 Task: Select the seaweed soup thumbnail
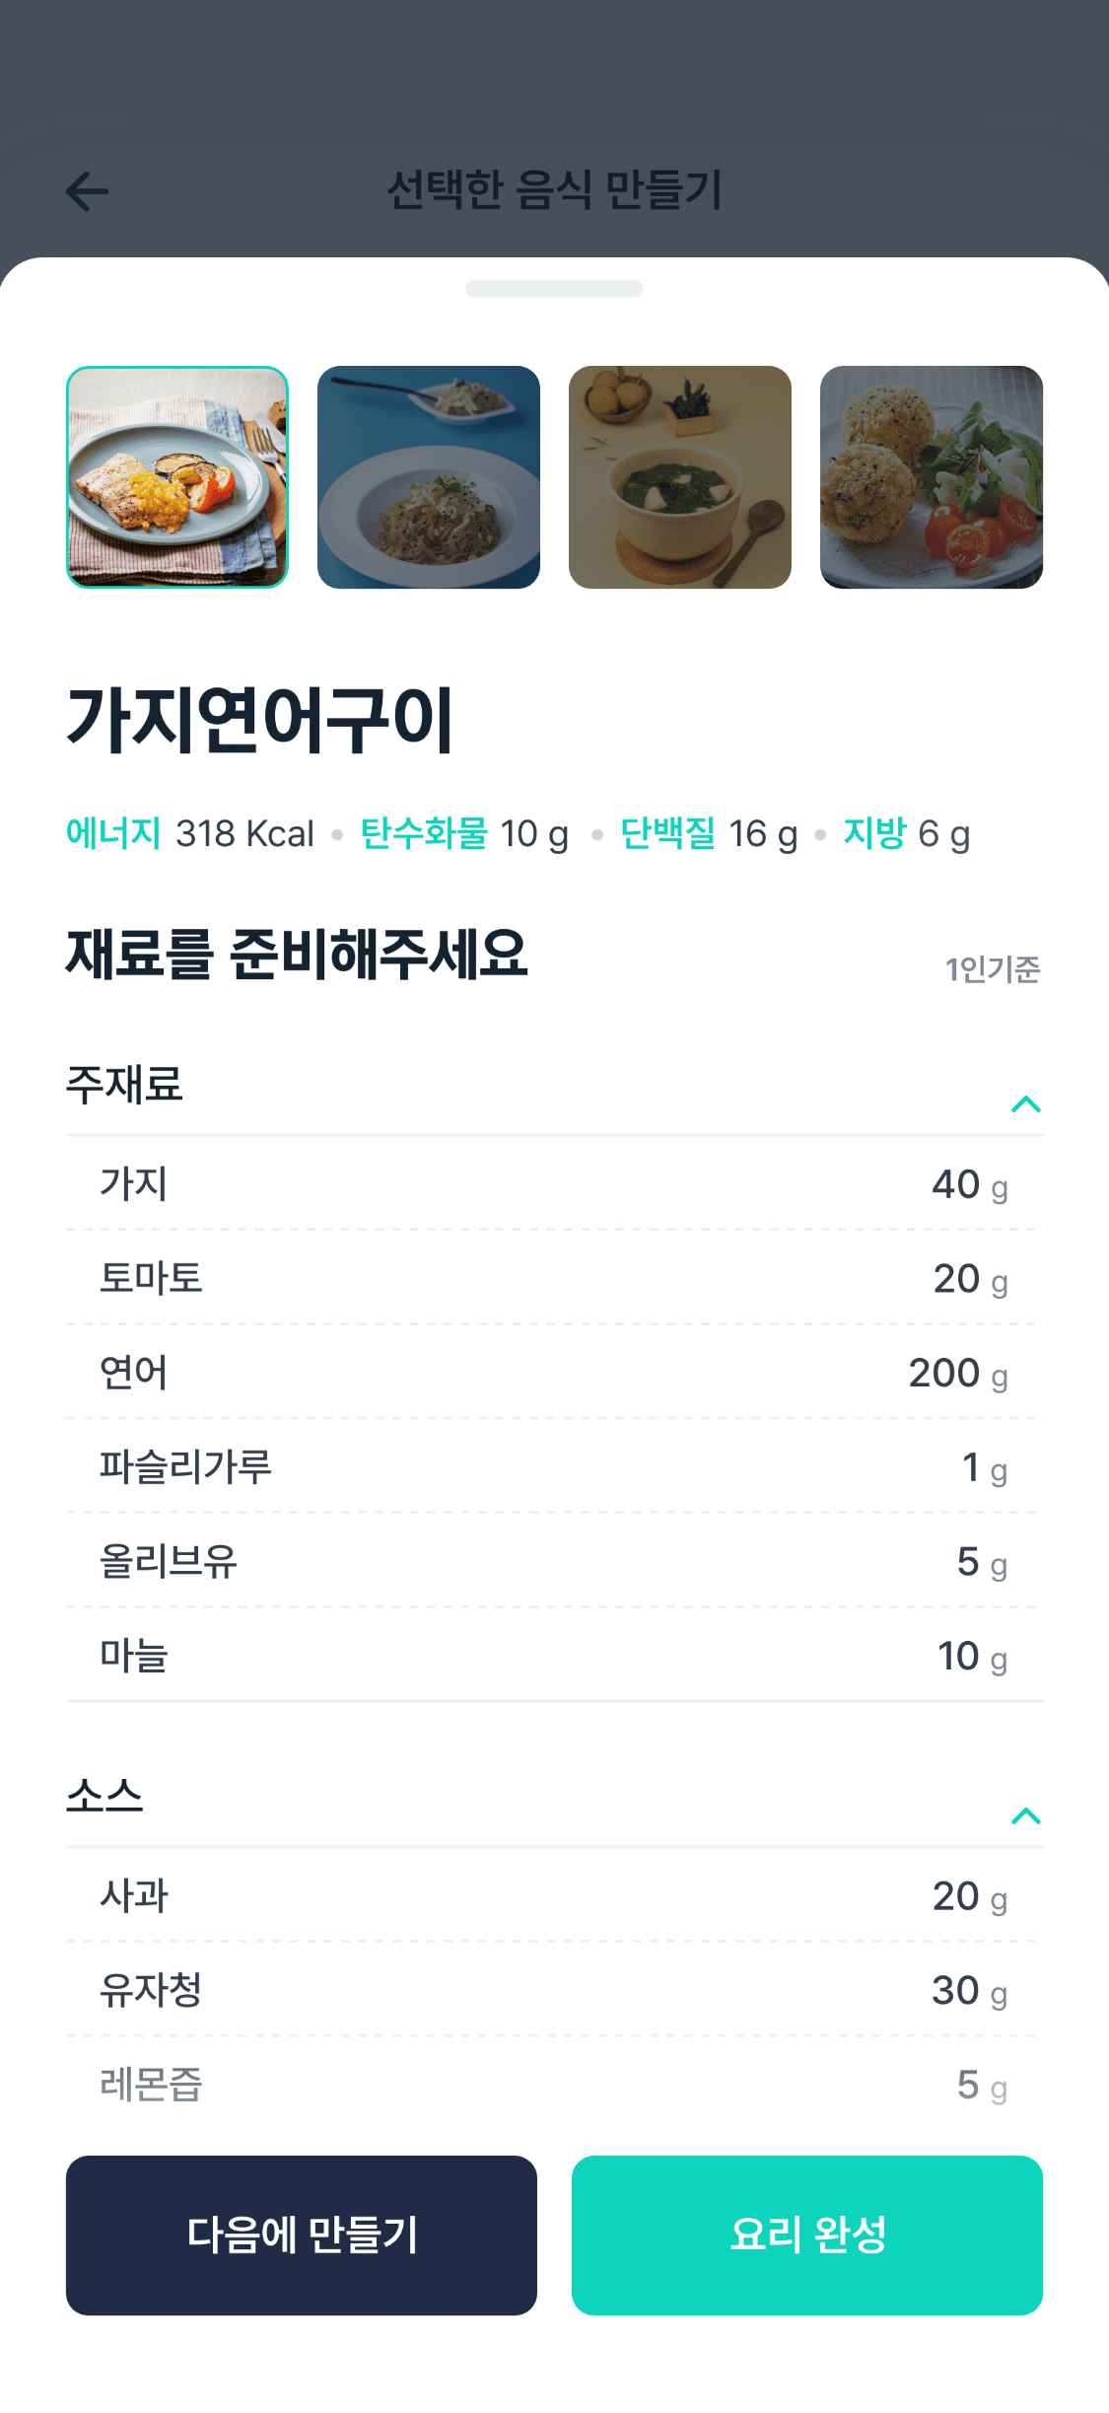[x=680, y=477]
